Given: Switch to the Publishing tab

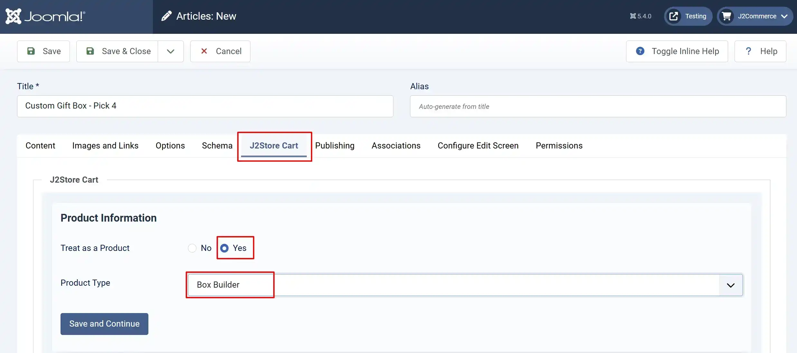Looking at the screenshot, I should [335, 146].
